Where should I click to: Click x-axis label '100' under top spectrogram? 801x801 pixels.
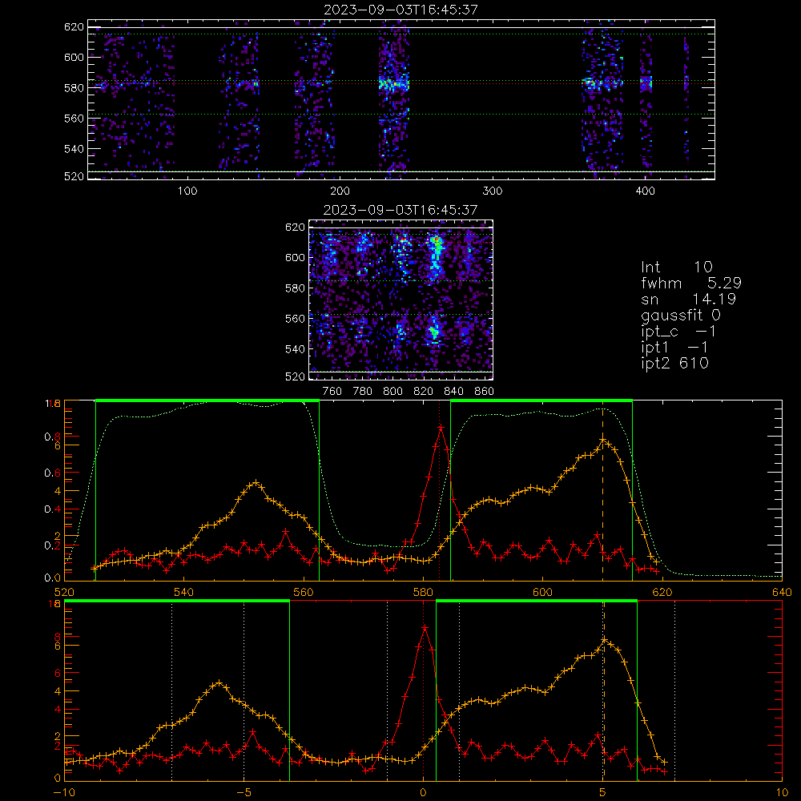[187, 191]
